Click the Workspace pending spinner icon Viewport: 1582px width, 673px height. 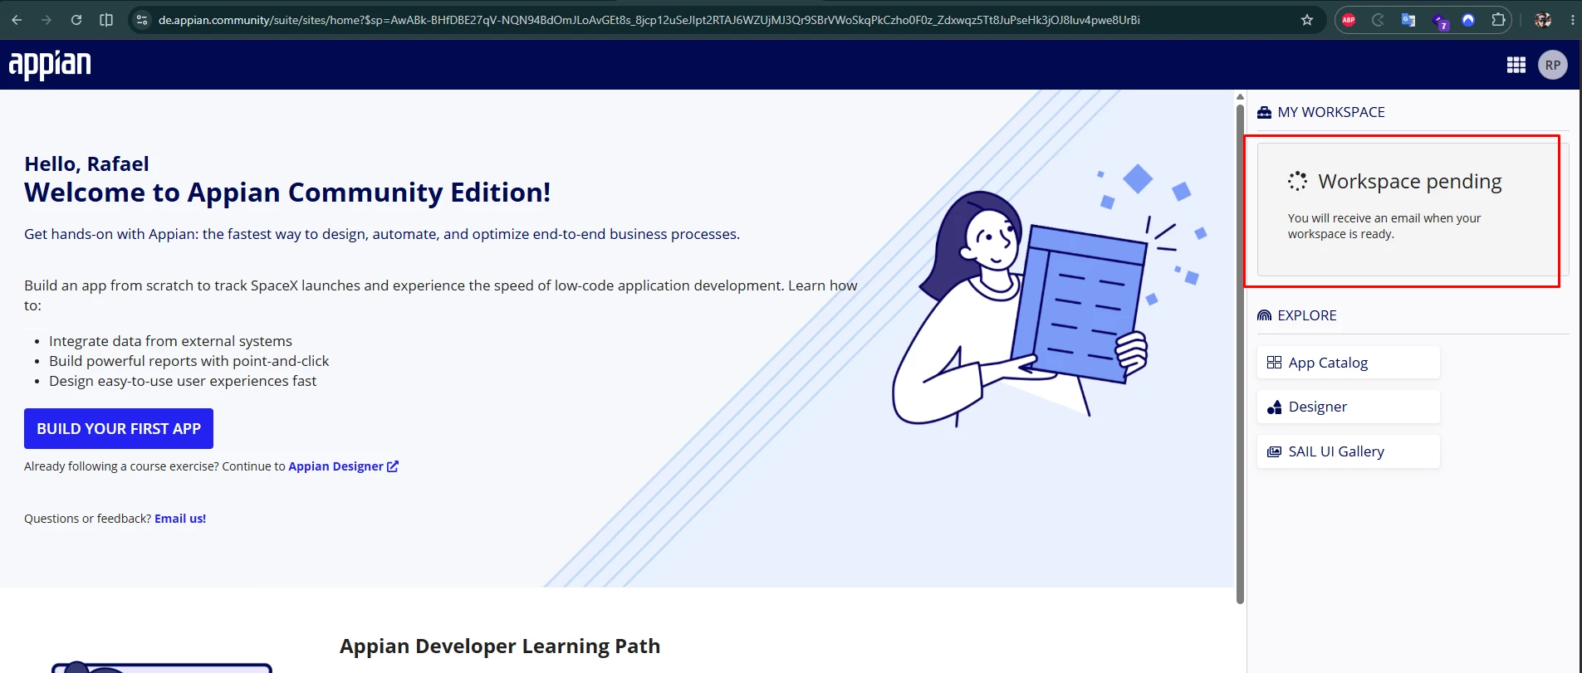1297,181
